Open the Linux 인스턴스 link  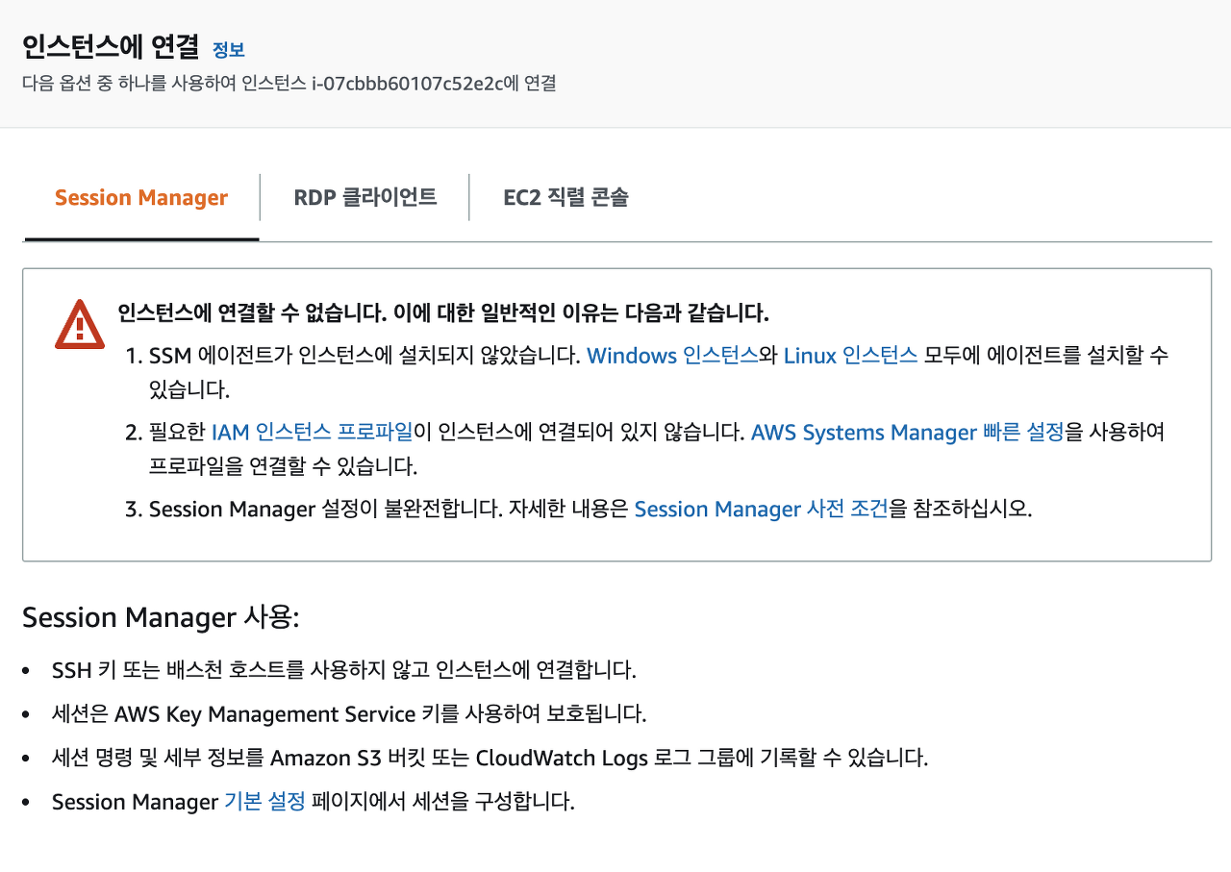click(x=850, y=355)
